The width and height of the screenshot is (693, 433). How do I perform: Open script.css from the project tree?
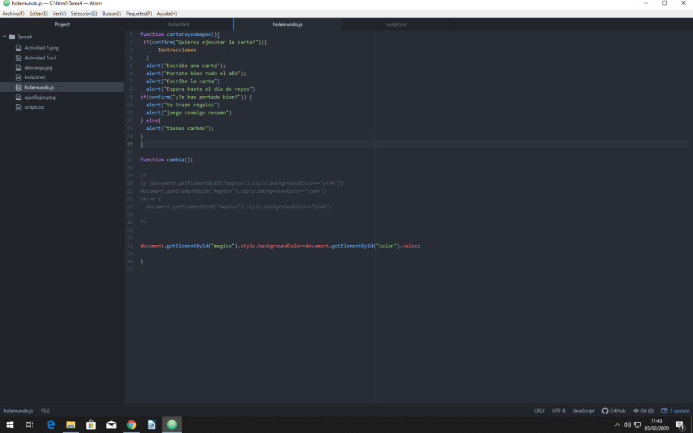[35, 107]
